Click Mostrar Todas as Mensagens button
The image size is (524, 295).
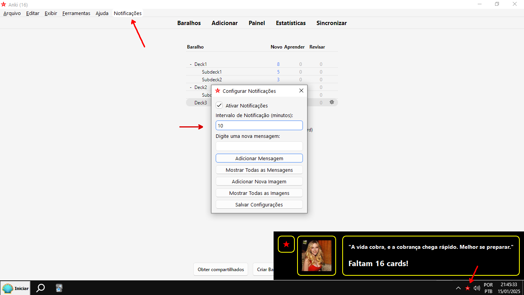pos(259,170)
